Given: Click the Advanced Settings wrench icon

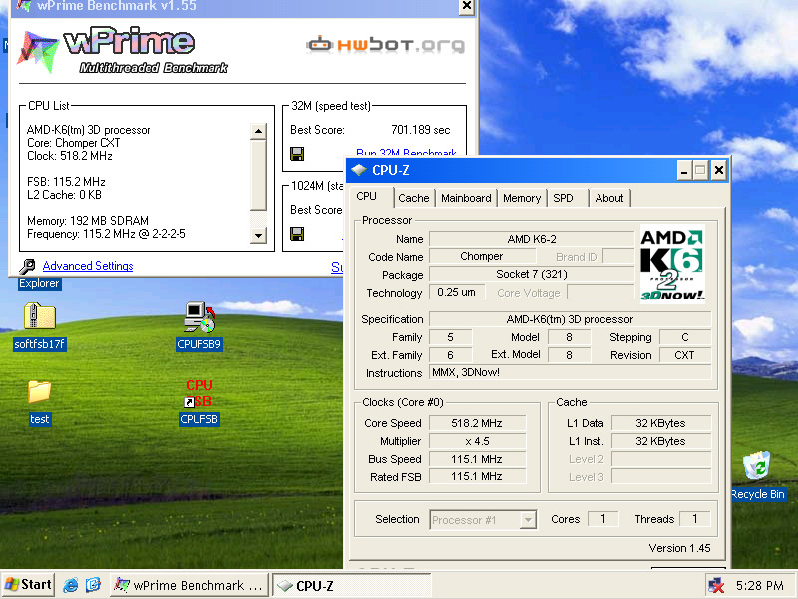Looking at the screenshot, I should pyautogui.click(x=27, y=266).
